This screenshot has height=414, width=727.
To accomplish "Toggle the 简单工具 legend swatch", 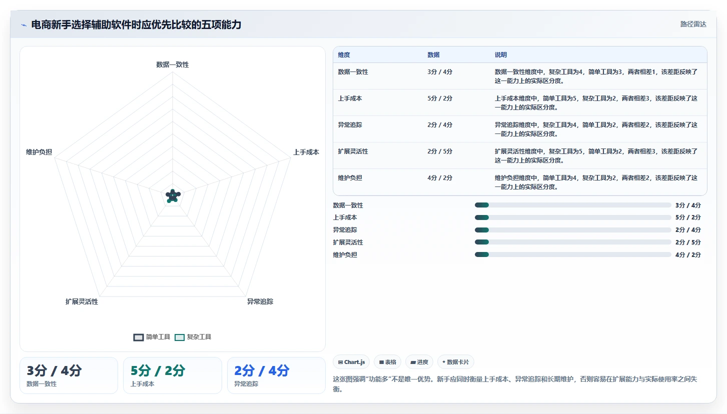I will (139, 337).
